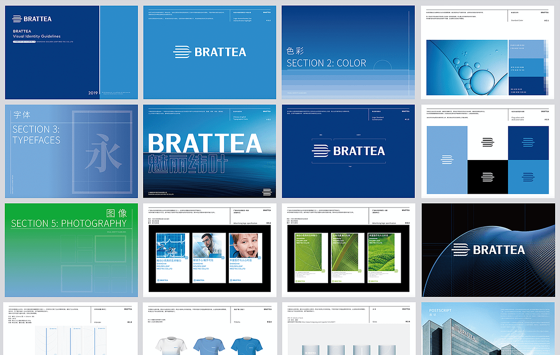This screenshot has width=560, height=355.
Task: Open the Section 2: Color slide
Action: [x=348, y=52]
